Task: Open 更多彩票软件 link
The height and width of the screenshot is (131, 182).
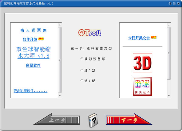Action: tap(30, 91)
